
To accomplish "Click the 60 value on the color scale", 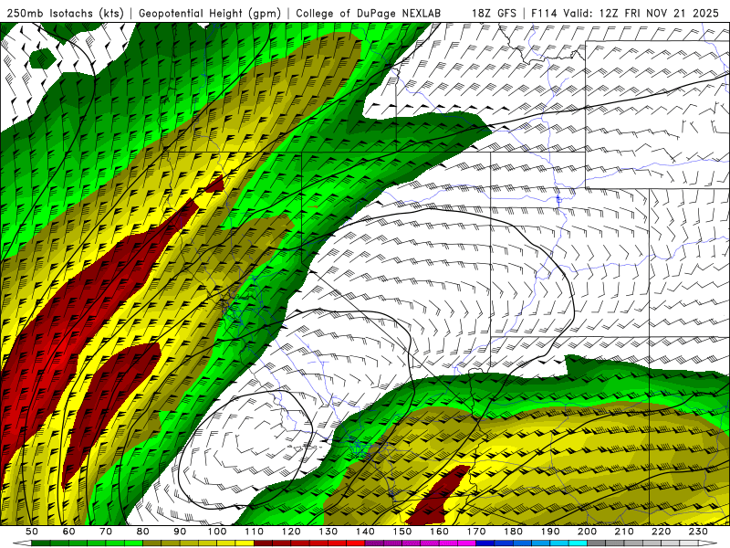I will (68, 532).
